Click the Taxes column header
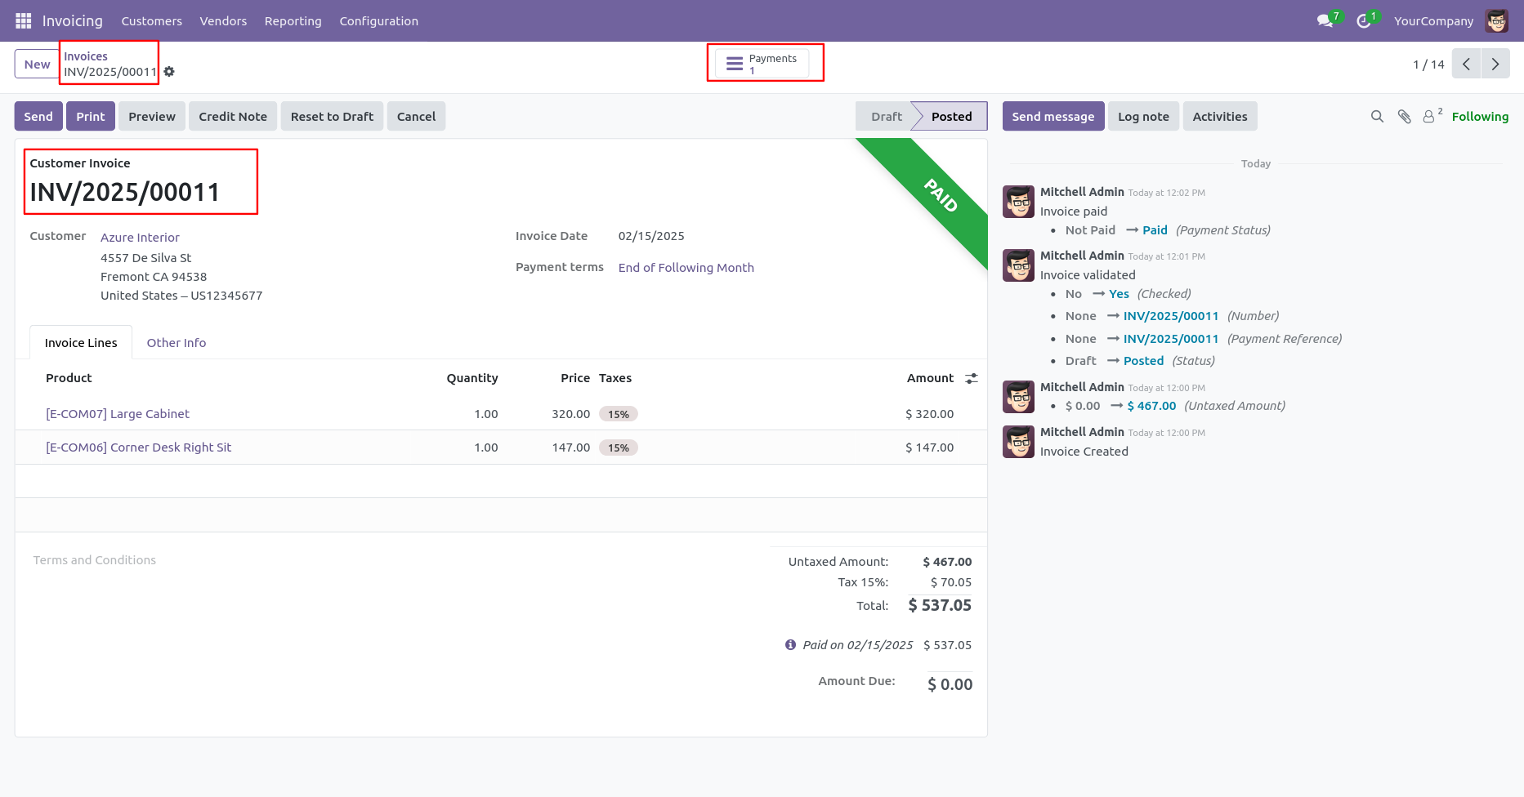 coord(615,378)
